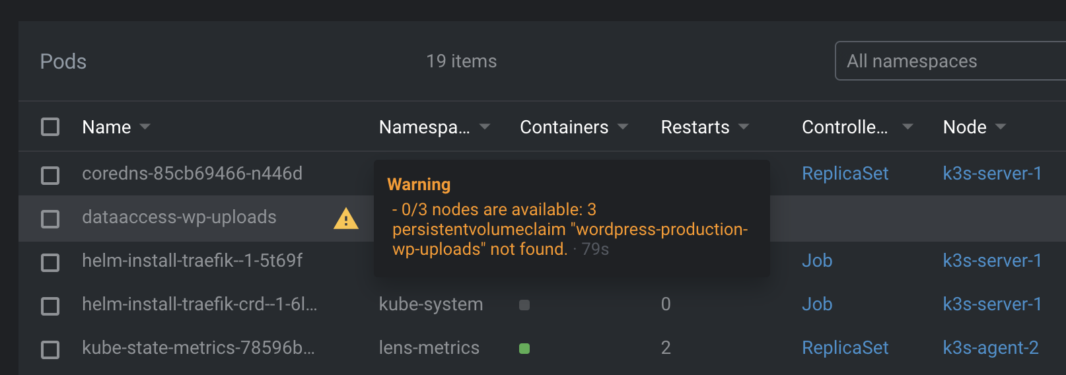Click the Namespace column sort arrow
This screenshot has width=1066, height=375.
(485, 127)
